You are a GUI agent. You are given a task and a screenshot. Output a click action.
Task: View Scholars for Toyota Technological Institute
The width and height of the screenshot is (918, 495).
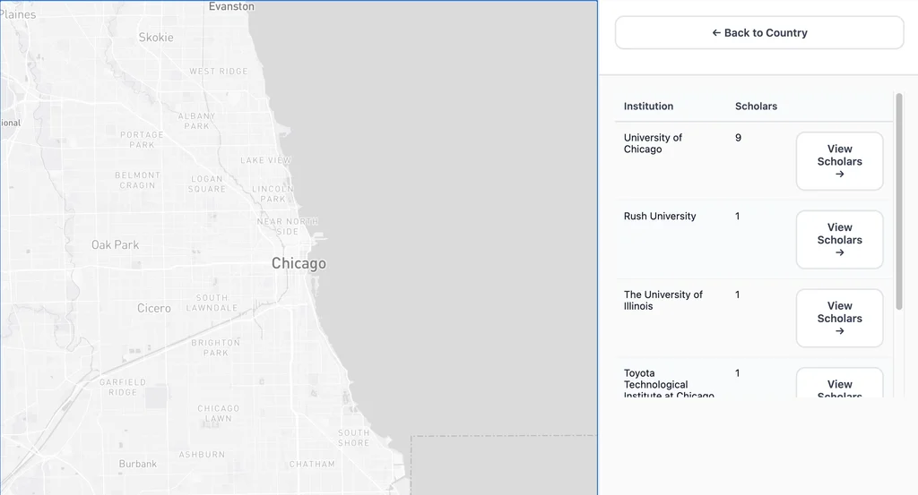[x=839, y=383]
